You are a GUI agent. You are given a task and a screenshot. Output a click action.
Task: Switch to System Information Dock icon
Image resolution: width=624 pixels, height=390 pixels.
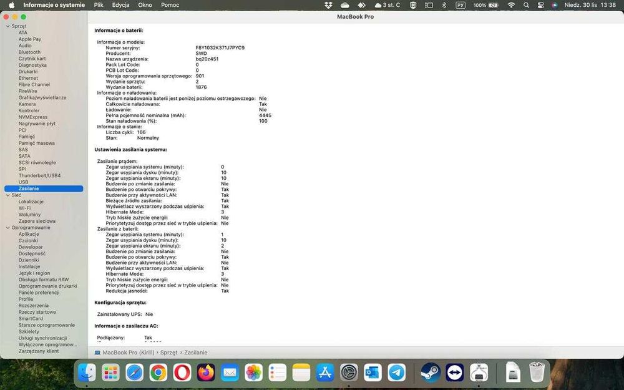coord(479,373)
